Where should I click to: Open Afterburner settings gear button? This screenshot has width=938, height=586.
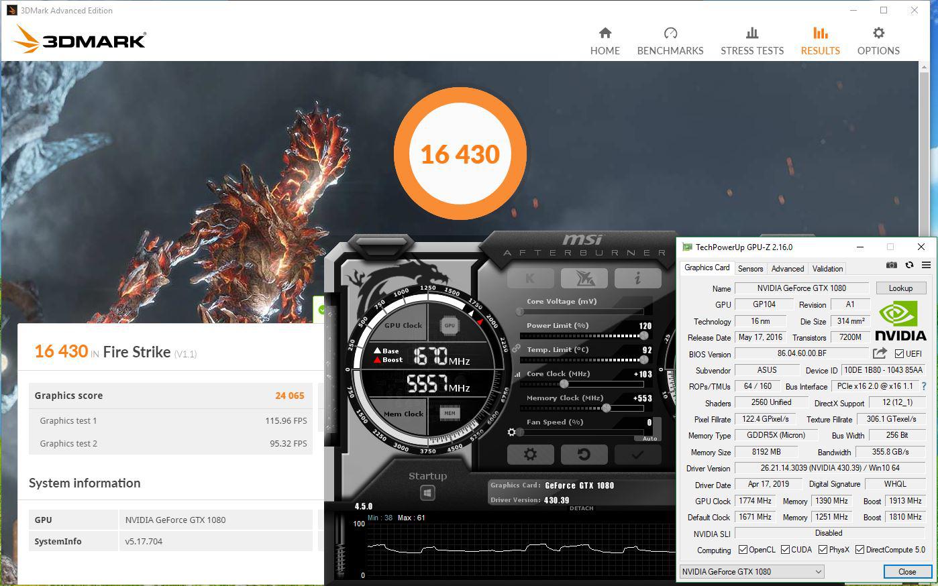pos(530,455)
